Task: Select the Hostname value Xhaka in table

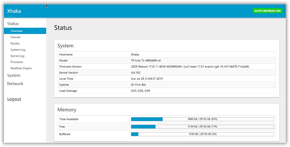Action: point(135,54)
